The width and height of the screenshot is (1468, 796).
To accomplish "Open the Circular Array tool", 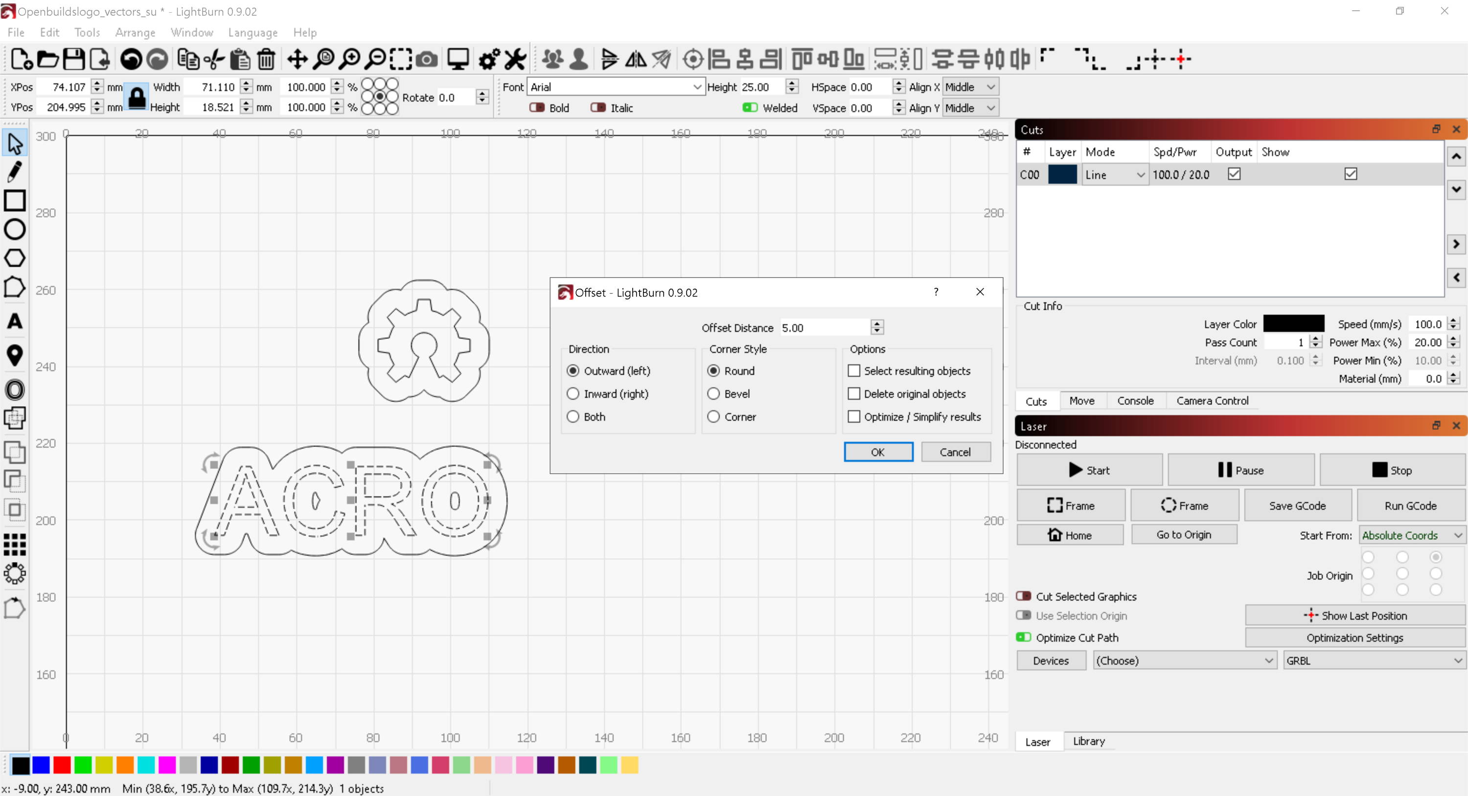I will 15,573.
